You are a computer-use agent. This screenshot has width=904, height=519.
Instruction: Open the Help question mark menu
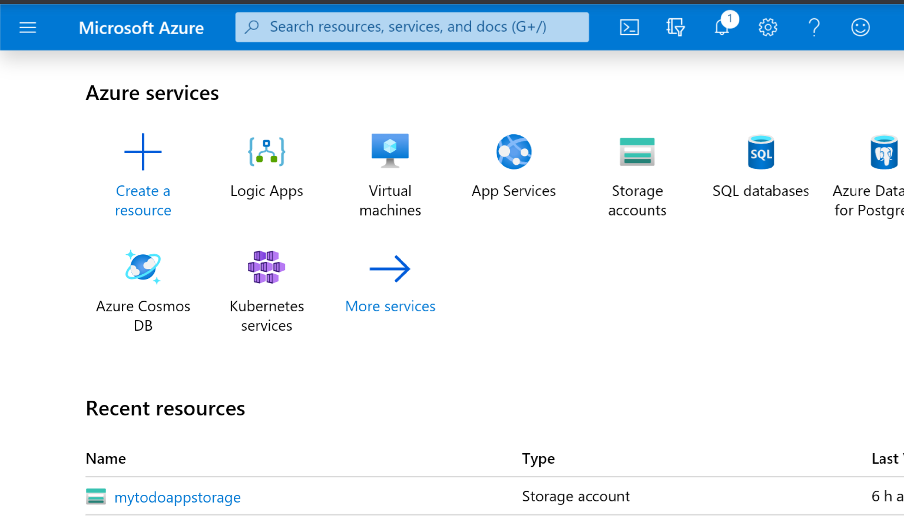[814, 28]
